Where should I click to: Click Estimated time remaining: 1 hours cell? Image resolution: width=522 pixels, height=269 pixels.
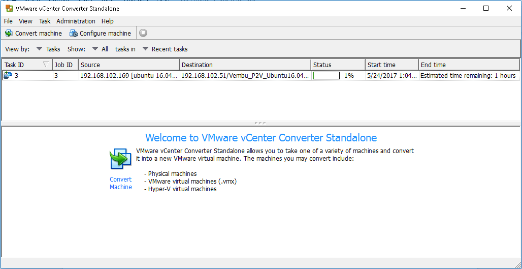tap(469, 76)
